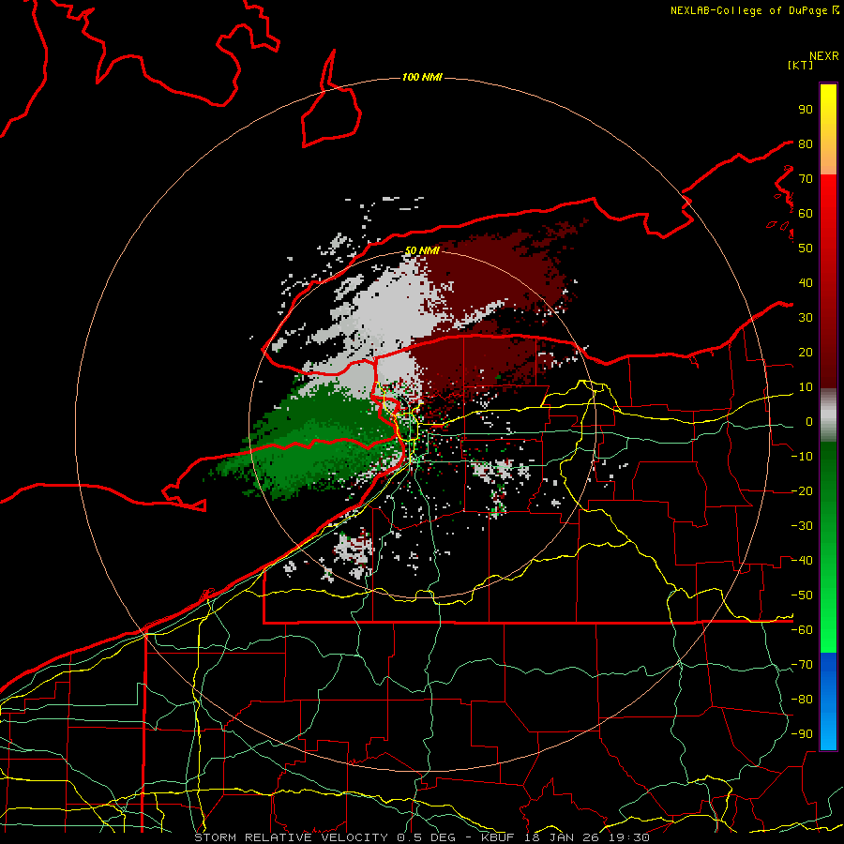Click the 0 value on the velocity scale
Screen dimensions: 844x844
coord(809,421)
